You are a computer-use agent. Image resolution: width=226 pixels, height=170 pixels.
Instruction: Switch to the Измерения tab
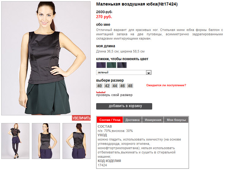pyautogui.click(x=153, y=120)
